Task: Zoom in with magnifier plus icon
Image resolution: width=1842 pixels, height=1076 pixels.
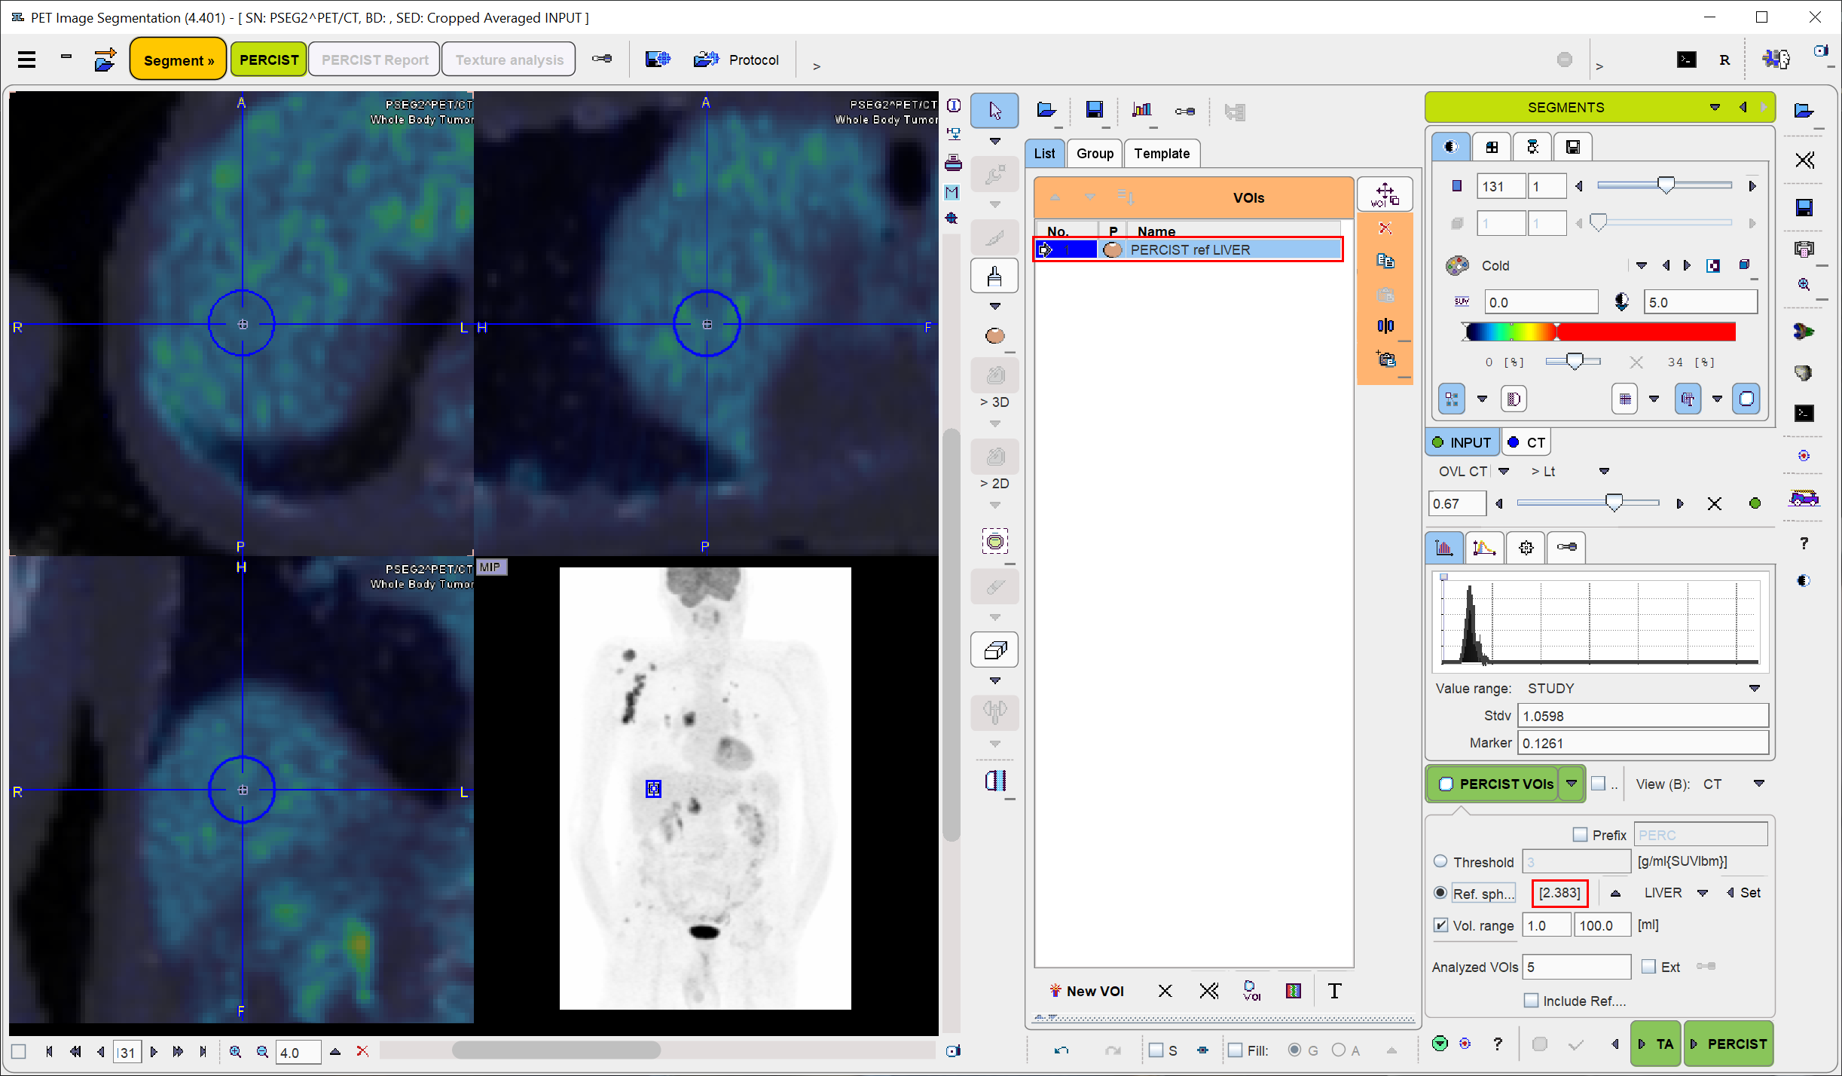Action: tap(235, 1052)
